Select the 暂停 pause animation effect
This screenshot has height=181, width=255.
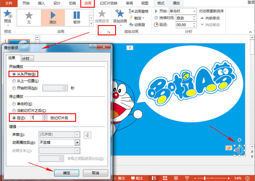point(76,17)
